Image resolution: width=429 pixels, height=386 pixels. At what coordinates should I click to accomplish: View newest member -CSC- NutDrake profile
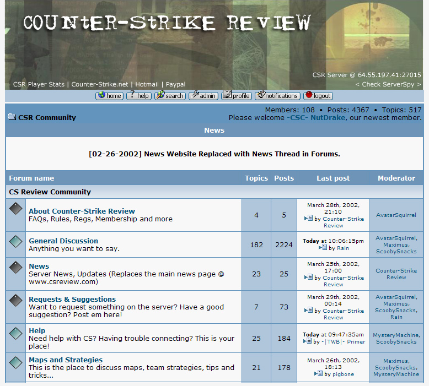[315, 117]
